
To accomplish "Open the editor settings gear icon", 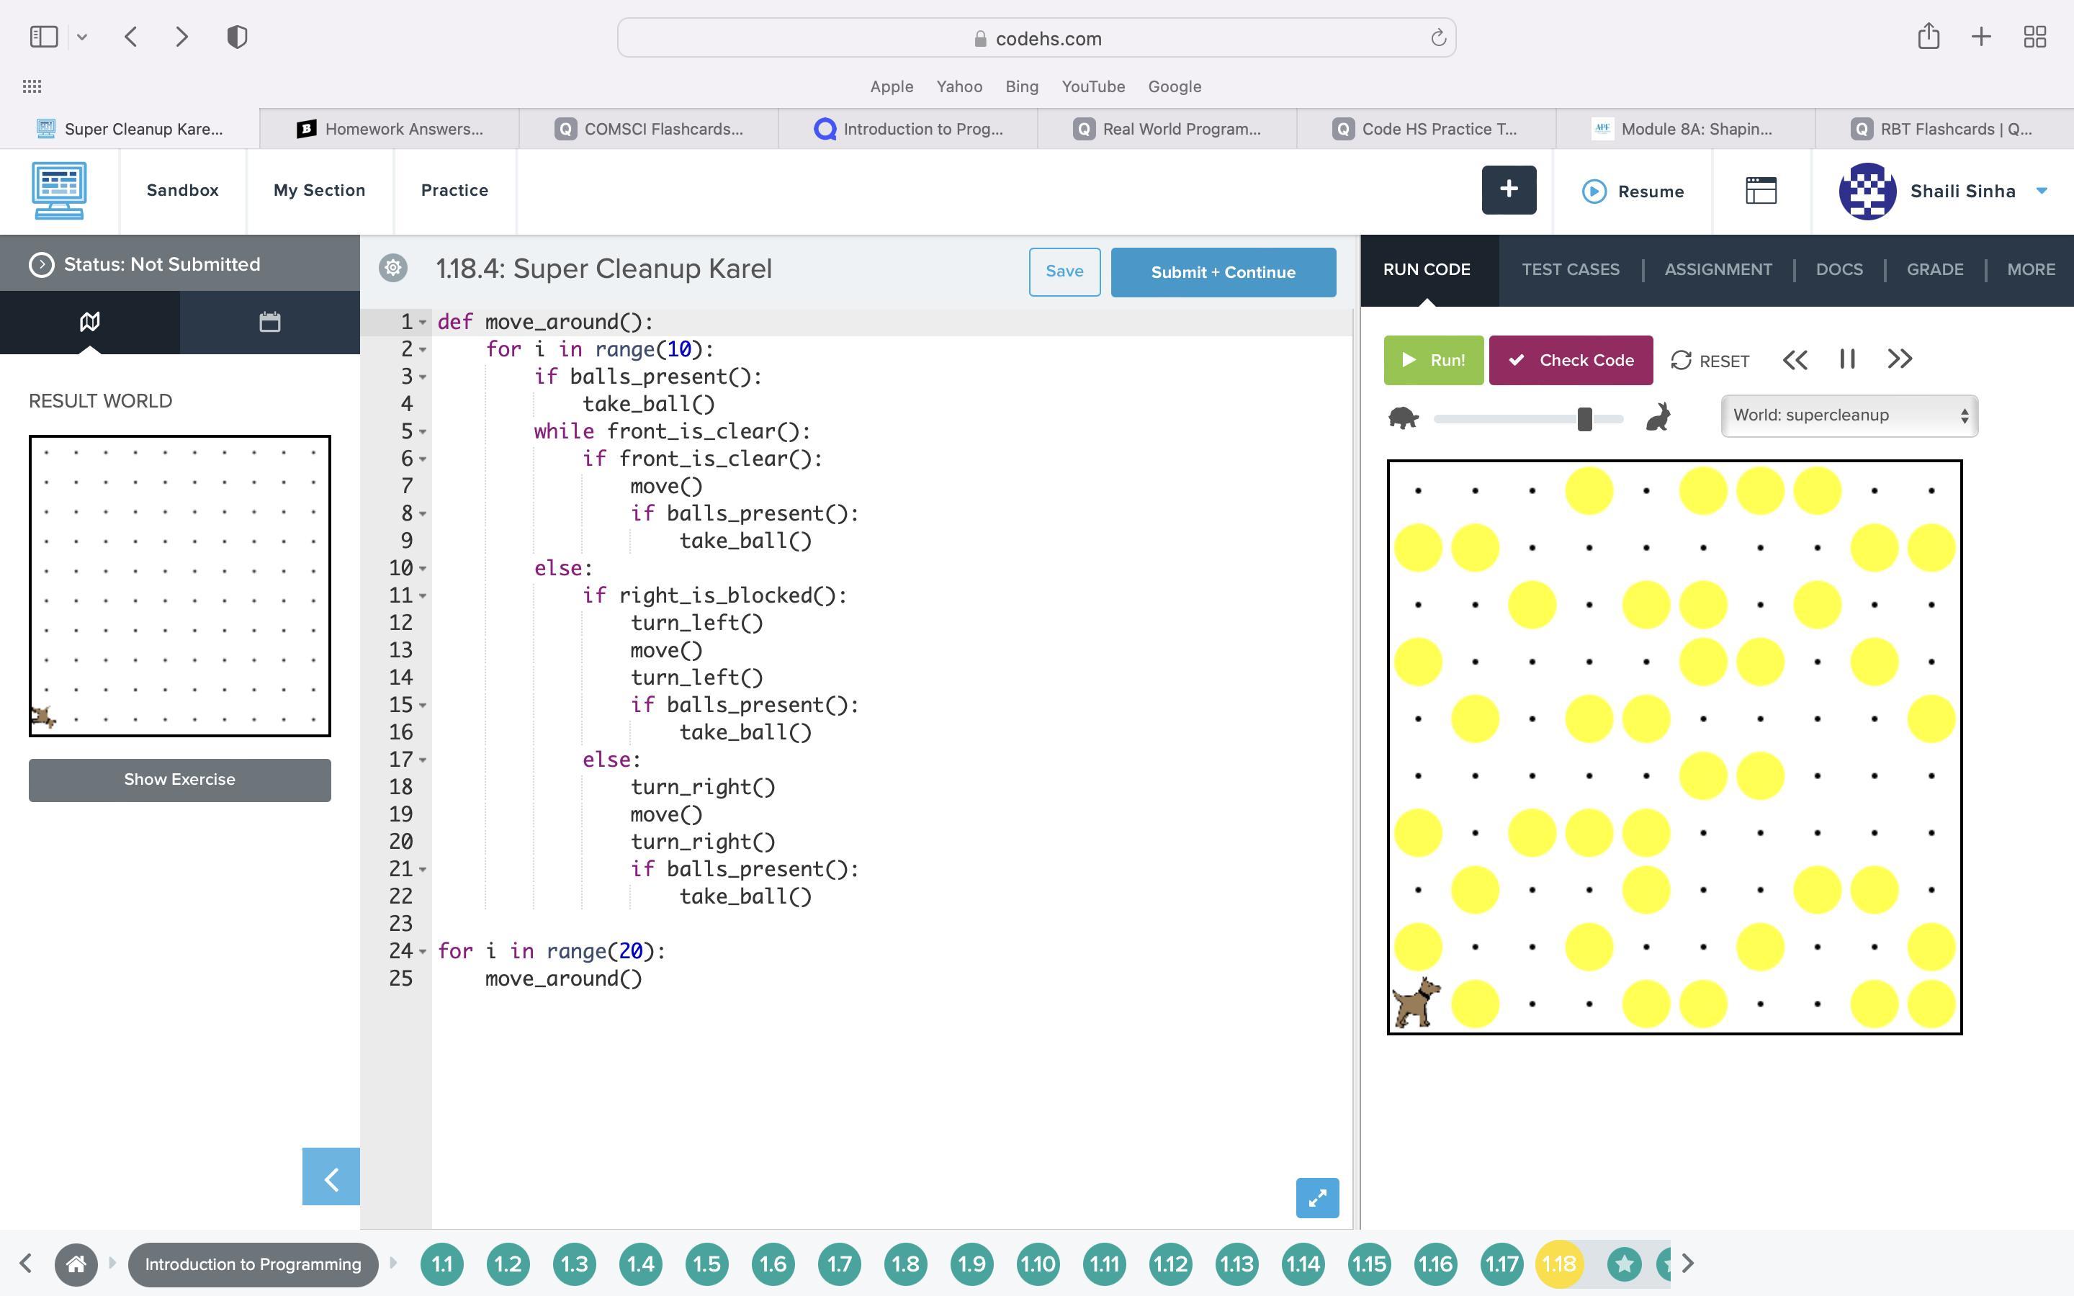I will click(393, 269).
